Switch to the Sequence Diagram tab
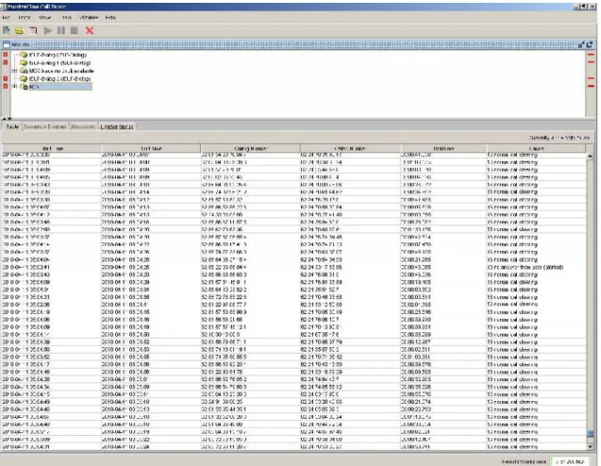The height and width of the screenshot is (466, 601). (44, 126)
